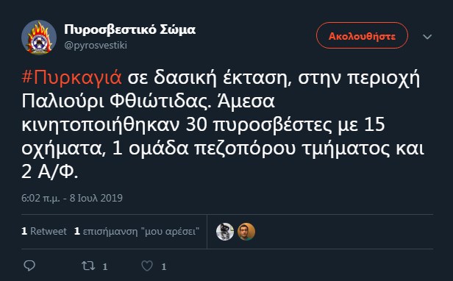View the 1 επισήμανση "μου αρέσει" list

click(137, 231)
